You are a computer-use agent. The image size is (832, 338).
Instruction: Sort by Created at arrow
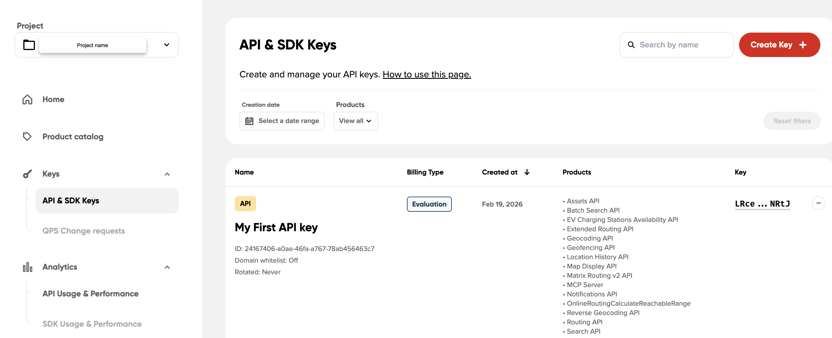[527, 172]
